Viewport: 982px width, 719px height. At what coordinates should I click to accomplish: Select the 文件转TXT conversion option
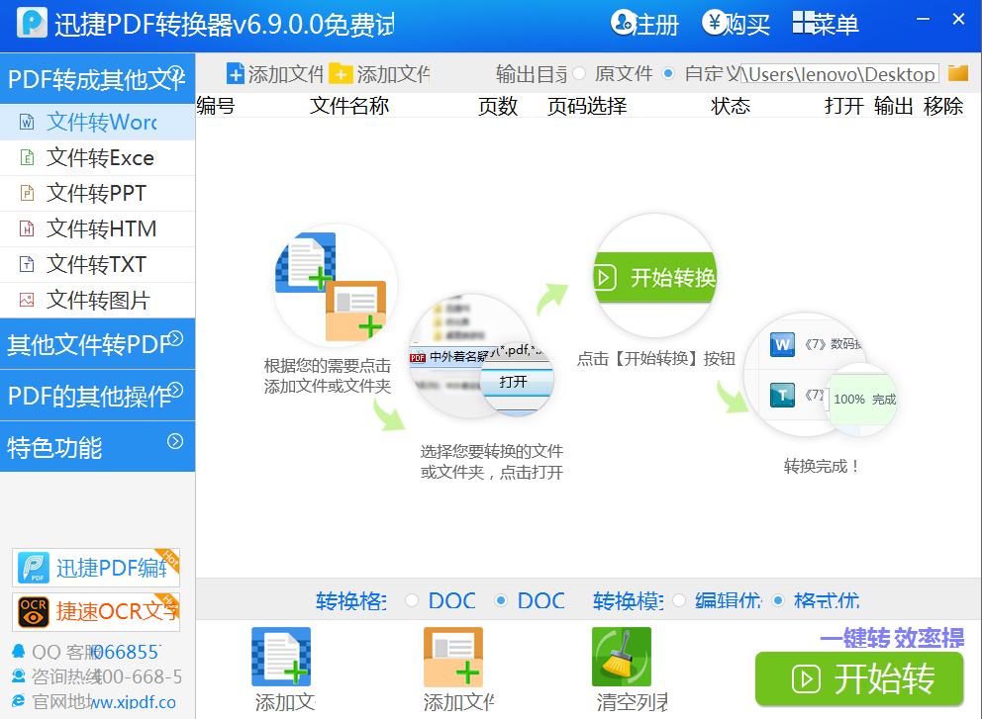[x=89, y=264]
